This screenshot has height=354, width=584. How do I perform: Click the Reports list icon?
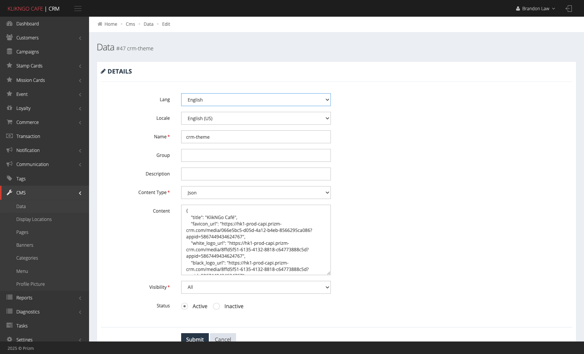coord(9,298)
